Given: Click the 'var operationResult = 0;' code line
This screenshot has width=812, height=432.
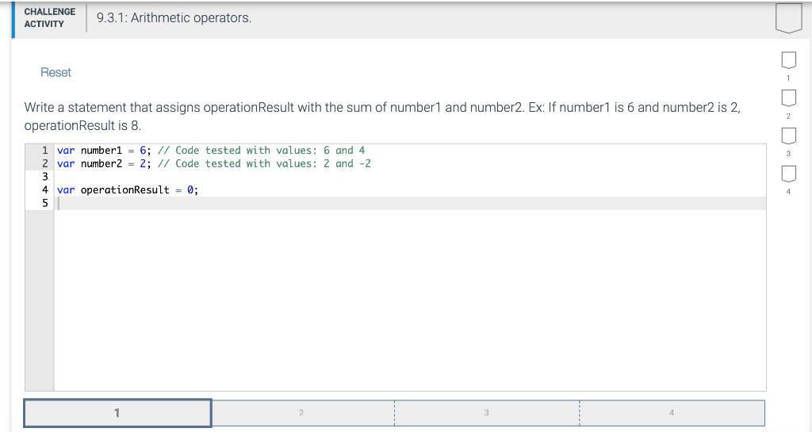Looking at the screenshot, I should click(x=128, y=190).
